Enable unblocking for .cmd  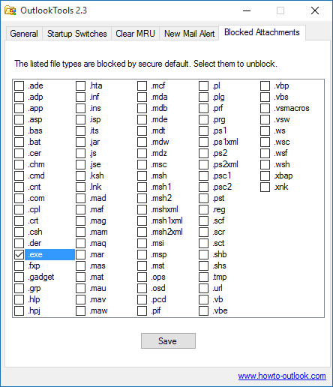tap(19, 175)
